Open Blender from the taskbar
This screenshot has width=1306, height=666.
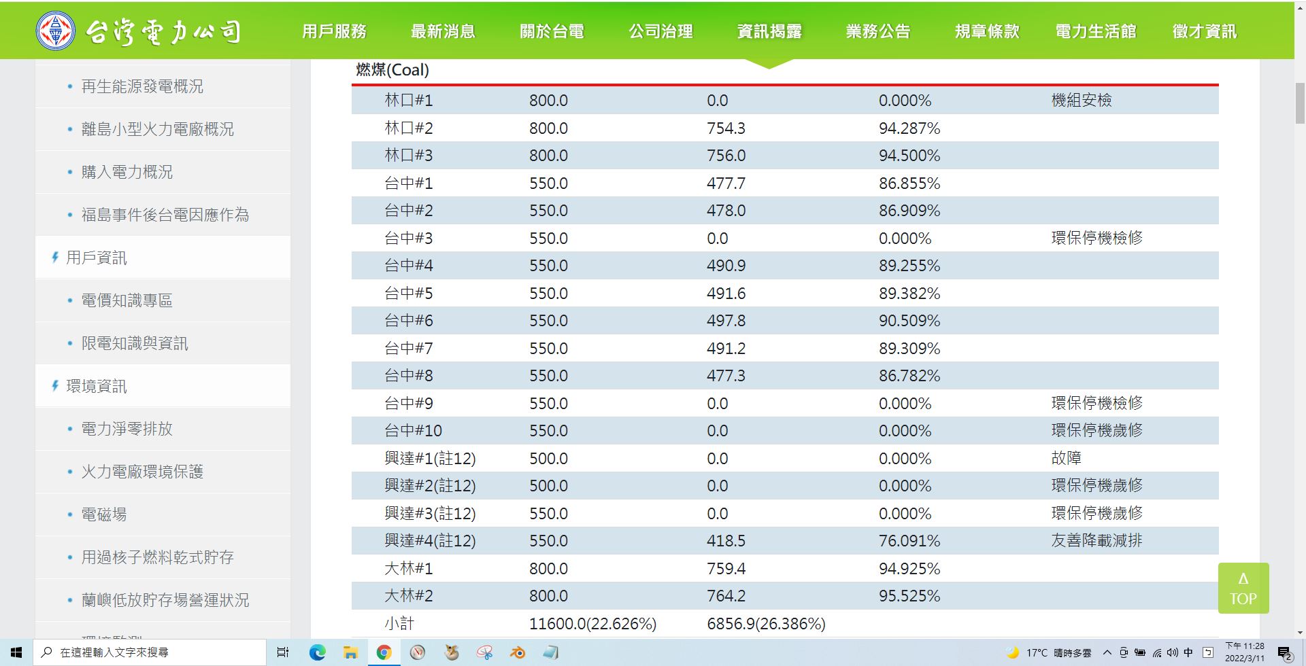[518, 652]
